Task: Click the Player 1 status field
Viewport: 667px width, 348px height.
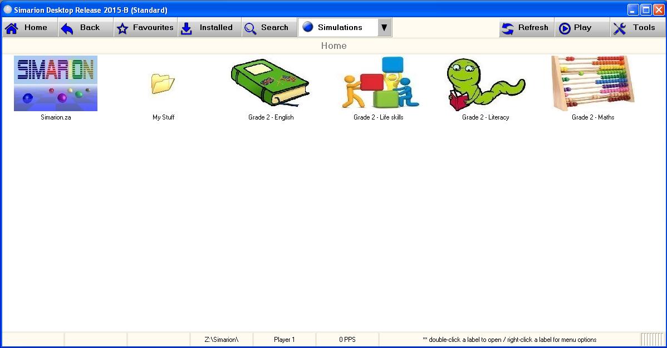Action: pos(284,339)
